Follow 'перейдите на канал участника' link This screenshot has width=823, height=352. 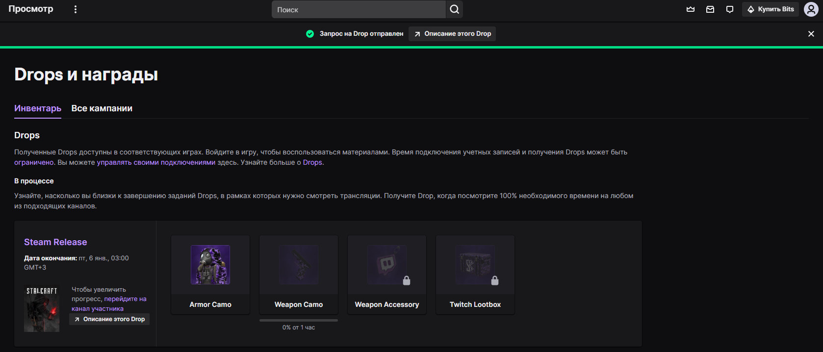click(109, 303)
